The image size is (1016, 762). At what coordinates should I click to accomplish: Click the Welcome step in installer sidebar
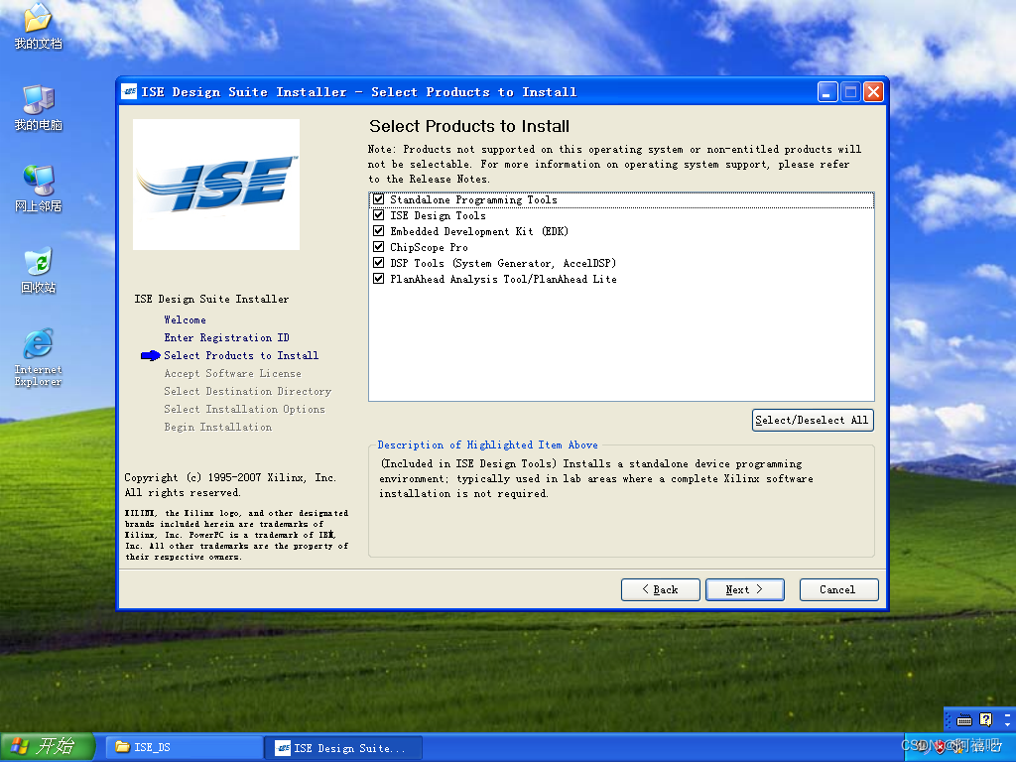tap(185, 319)
